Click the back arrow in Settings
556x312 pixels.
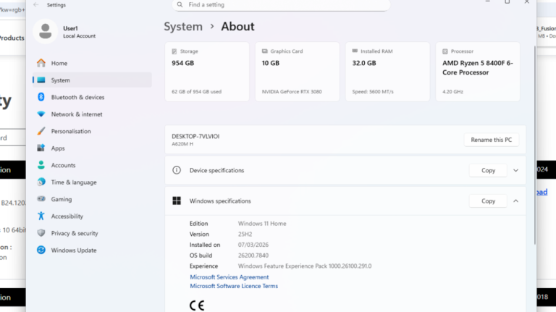tap(36, 4)
